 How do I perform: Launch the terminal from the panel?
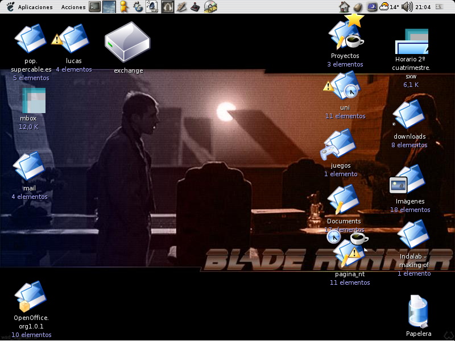pyautogui.click(x=94, y=7)
